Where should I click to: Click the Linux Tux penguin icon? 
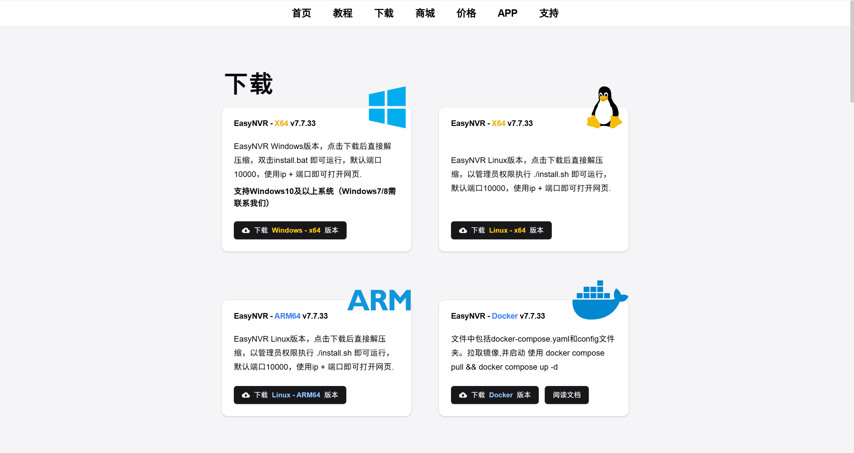tap(604, 108)
